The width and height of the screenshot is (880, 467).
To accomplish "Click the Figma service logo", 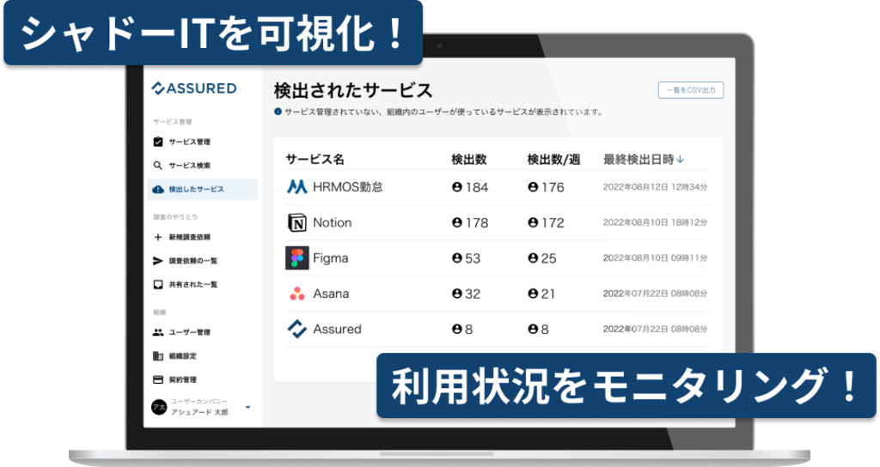I will 296,258.
